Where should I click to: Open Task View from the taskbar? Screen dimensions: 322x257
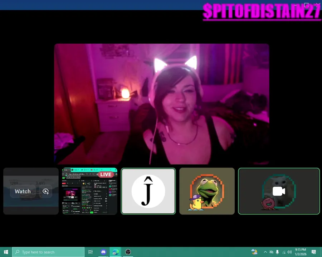click(91, 252)
